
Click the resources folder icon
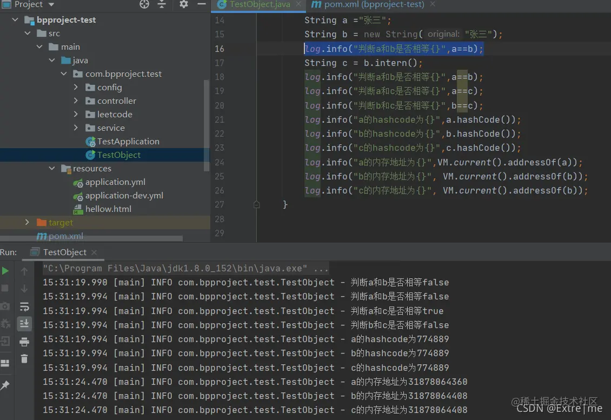[65, 169]
